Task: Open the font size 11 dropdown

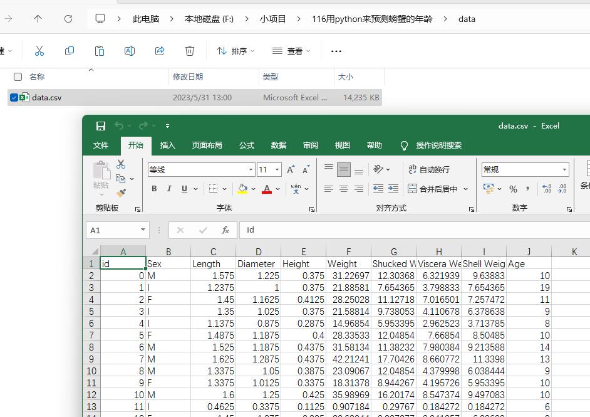Action: [x=277, y=170]
